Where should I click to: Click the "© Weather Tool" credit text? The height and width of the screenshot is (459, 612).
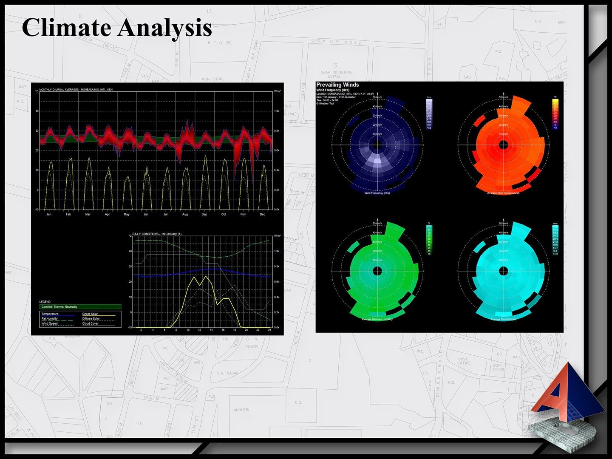tap(325, 104)
